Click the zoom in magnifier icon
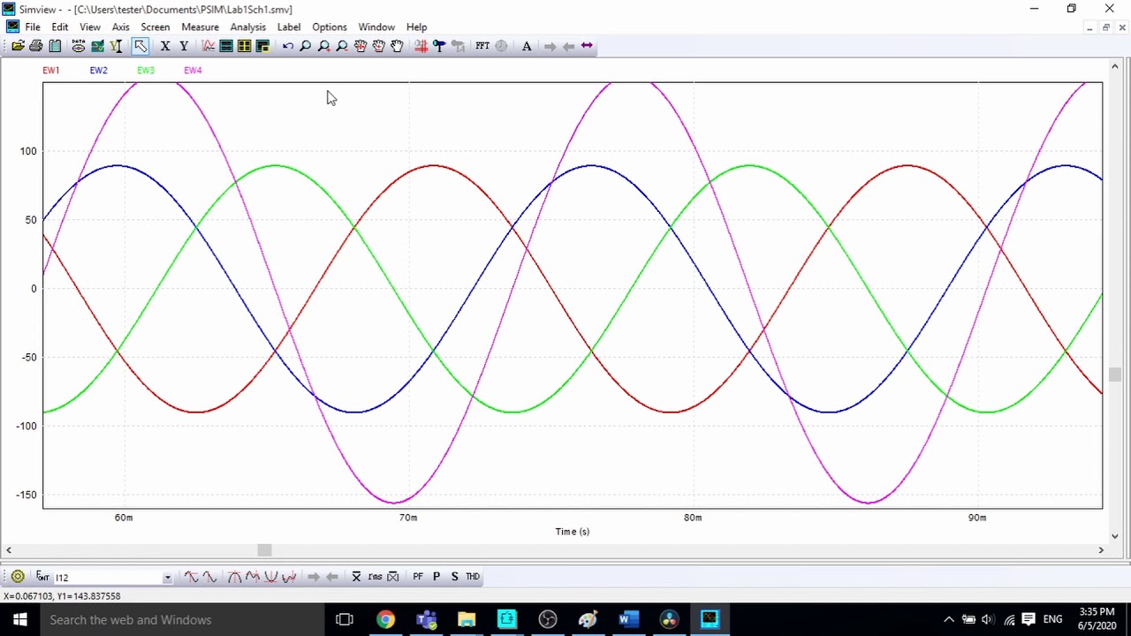This screenshot has height=636, width=1131. click(x=323, y=46)
